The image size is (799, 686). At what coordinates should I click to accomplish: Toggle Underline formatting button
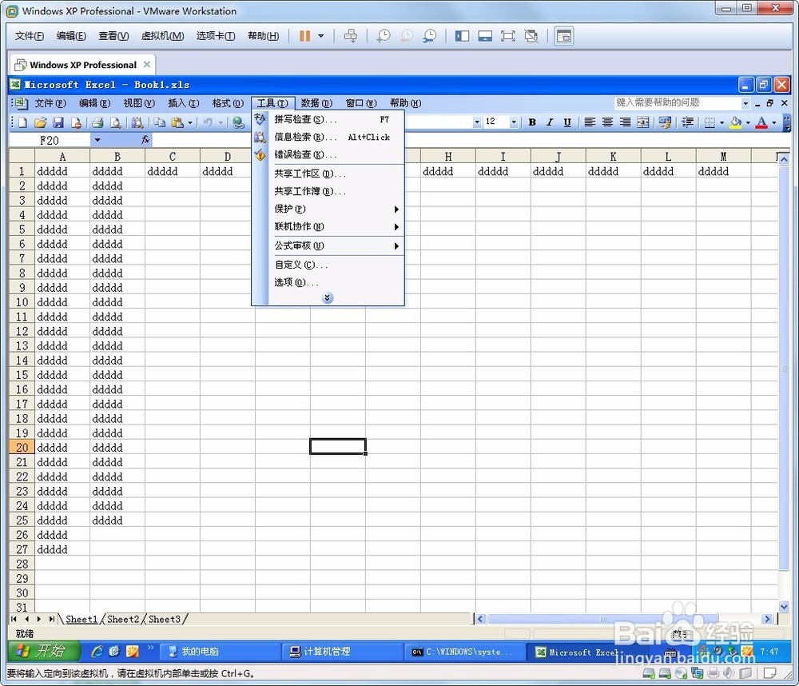[567, 122]
